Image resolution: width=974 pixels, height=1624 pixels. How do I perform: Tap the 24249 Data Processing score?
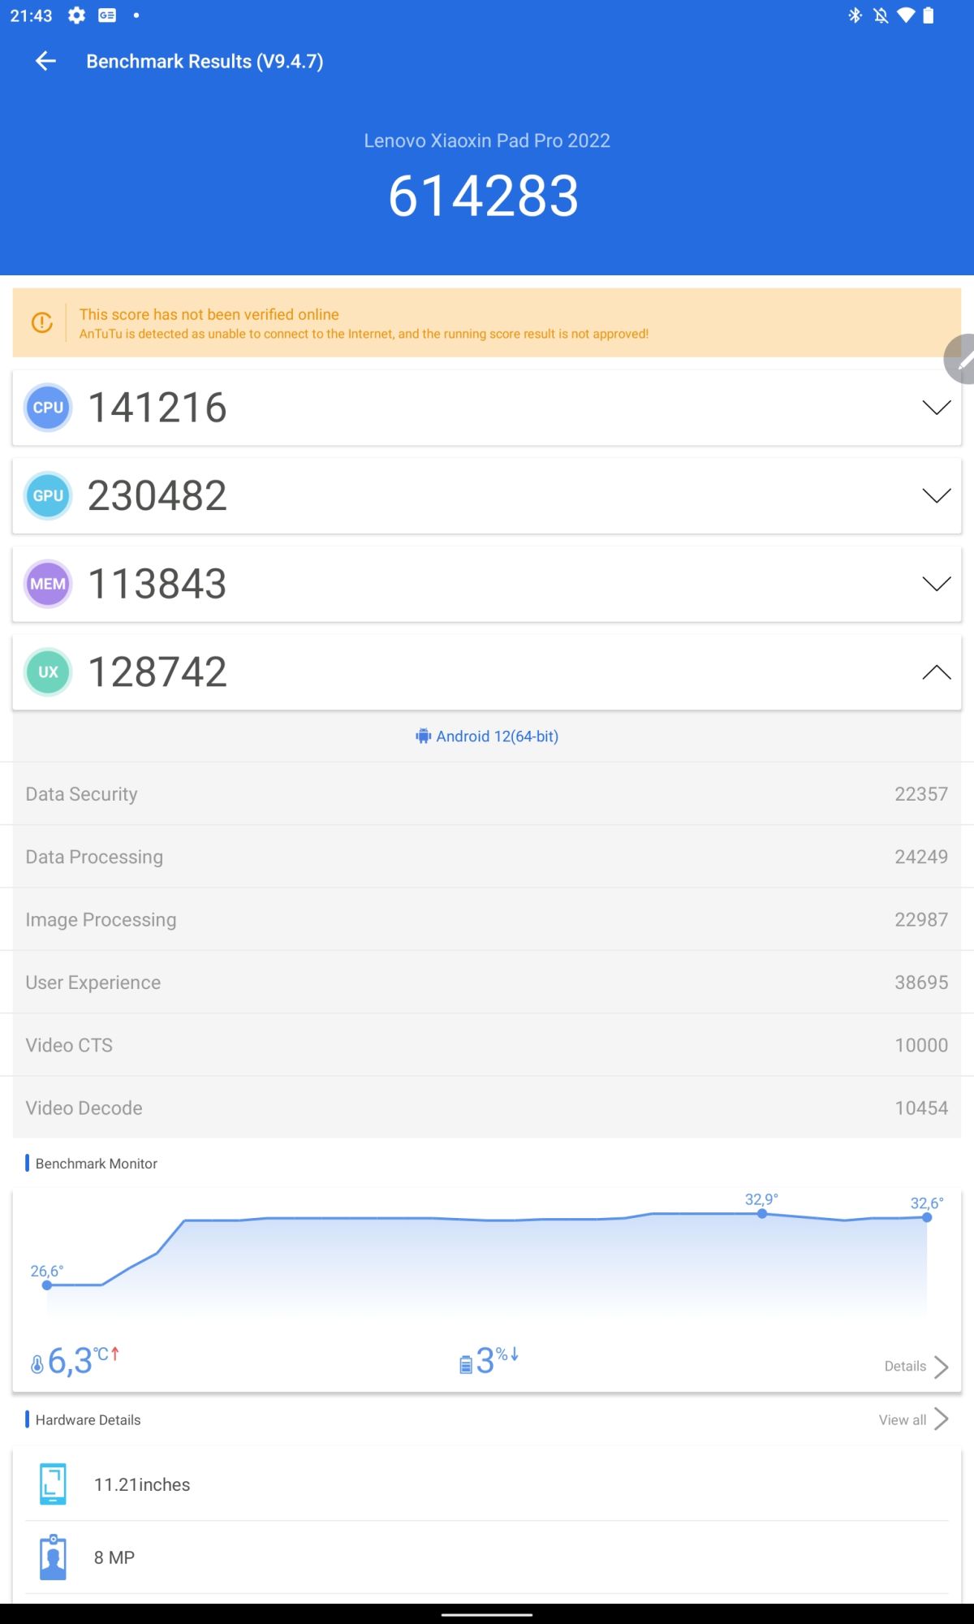(921, 857)
